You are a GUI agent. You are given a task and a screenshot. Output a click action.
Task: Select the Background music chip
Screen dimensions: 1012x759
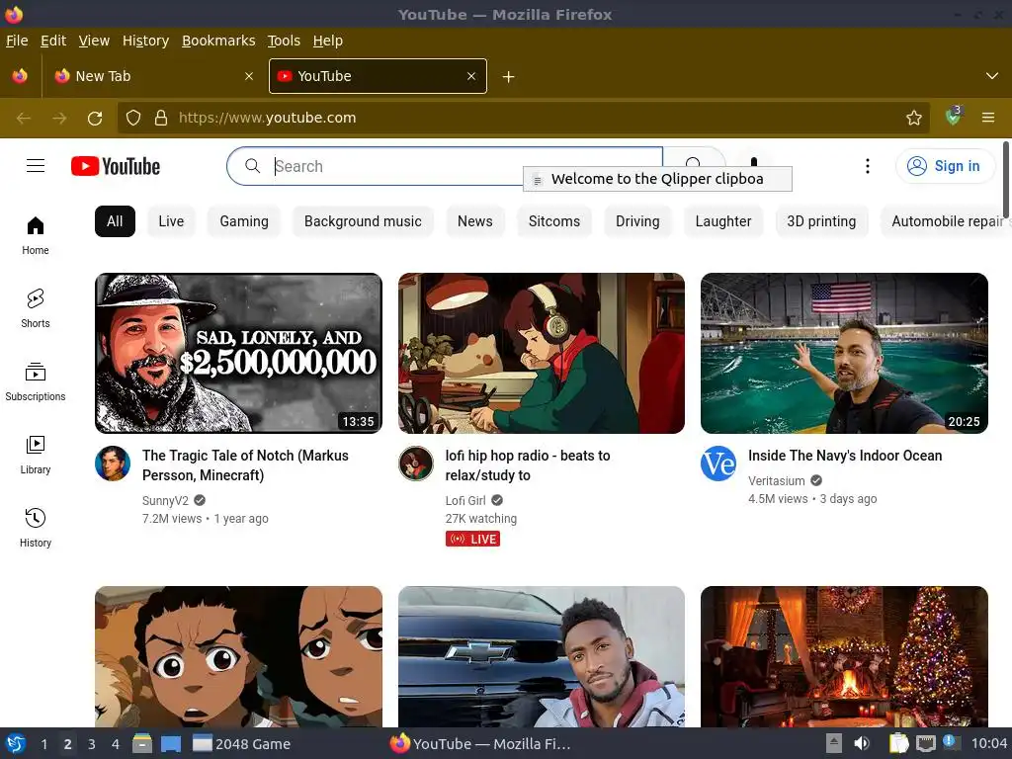pos(363,221)
